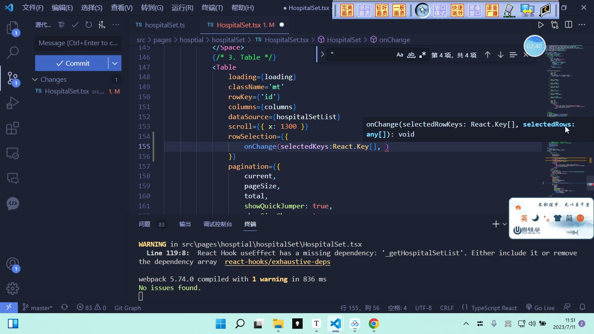
Task: Refresh the Source Control panel
Action: coord(88,25)
